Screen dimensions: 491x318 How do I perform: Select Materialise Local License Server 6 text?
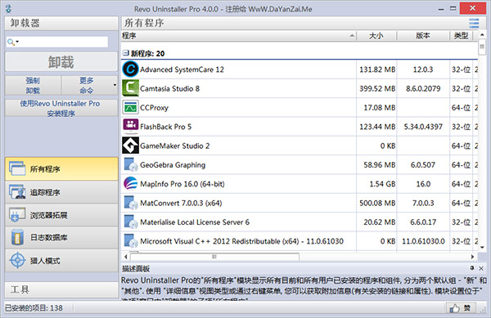195,222
